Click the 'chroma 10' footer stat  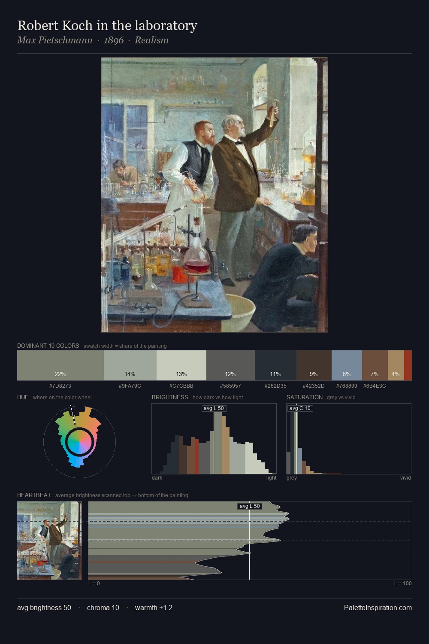[x=103, y=608]
